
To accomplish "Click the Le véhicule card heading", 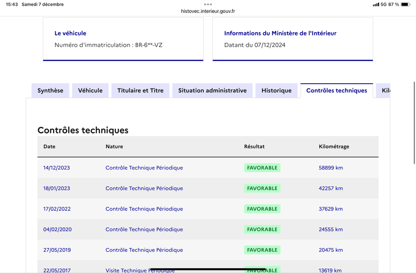I will (x=70, y=33).
